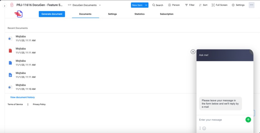Open the emoji picker in chat
260x133 pixels.
tap(204, 128)
